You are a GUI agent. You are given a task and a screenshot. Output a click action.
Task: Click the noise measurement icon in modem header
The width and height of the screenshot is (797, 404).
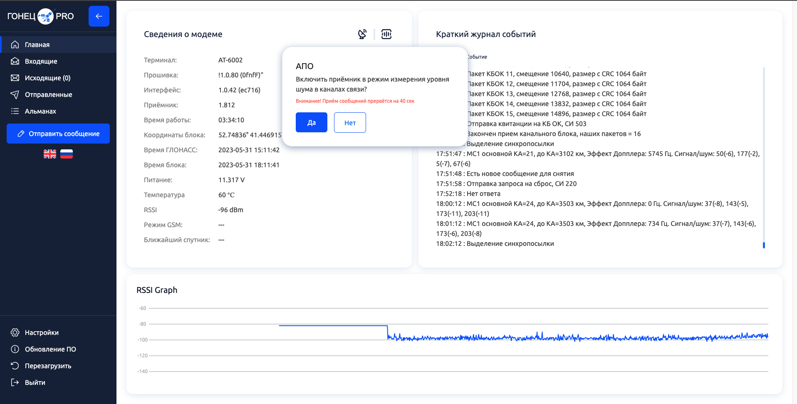[x=386, y=34]
